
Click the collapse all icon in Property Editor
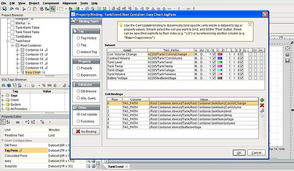tap(33, 122)
